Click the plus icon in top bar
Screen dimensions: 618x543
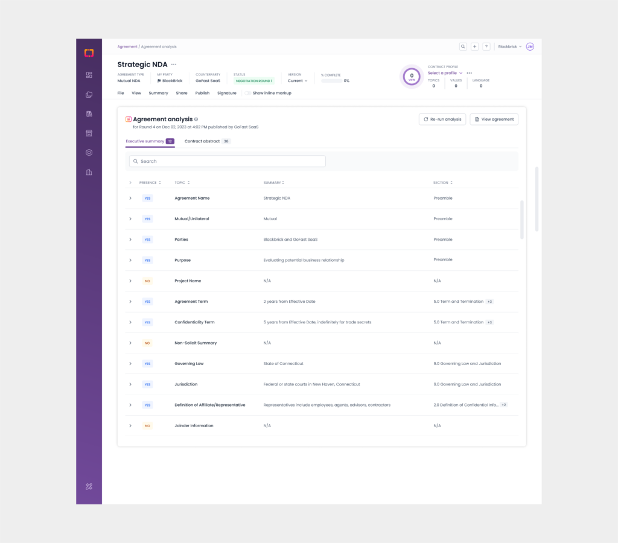tap(474, 46)
